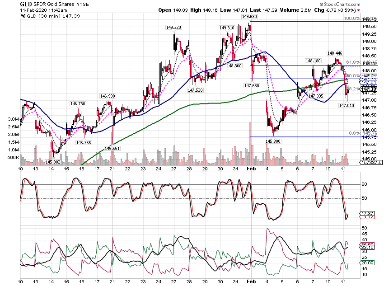Click the 20.09 indicator value tag
Image resolution: width=384 pixels, height=286 pixels.
point(367,263)
